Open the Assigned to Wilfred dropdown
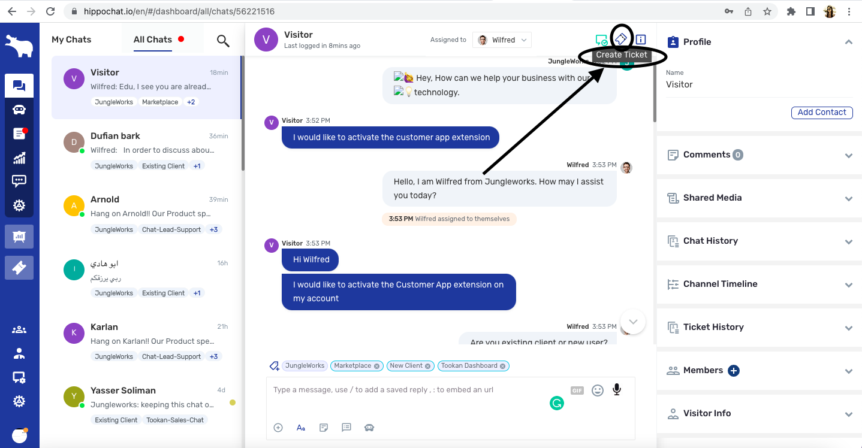Screen dimensions: 862x448 pyautogui.click(x=502, y=40)
